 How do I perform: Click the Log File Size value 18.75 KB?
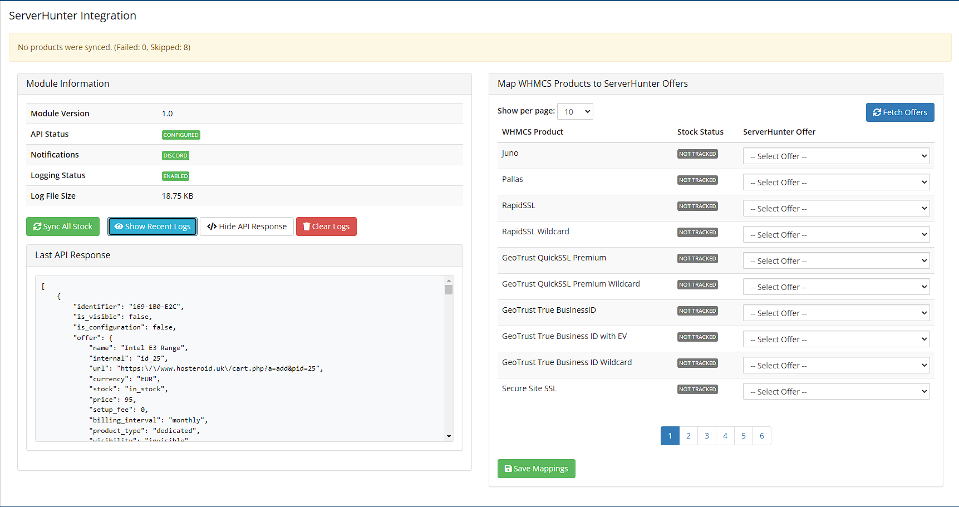[178, 196]
